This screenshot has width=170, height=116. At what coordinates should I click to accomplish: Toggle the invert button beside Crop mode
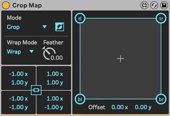pos(60,27)
